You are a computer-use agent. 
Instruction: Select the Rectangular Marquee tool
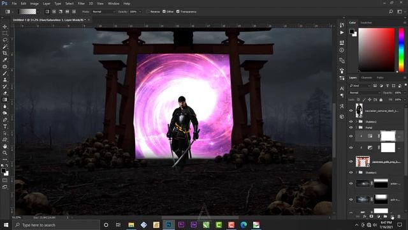[x=4, y=33]
